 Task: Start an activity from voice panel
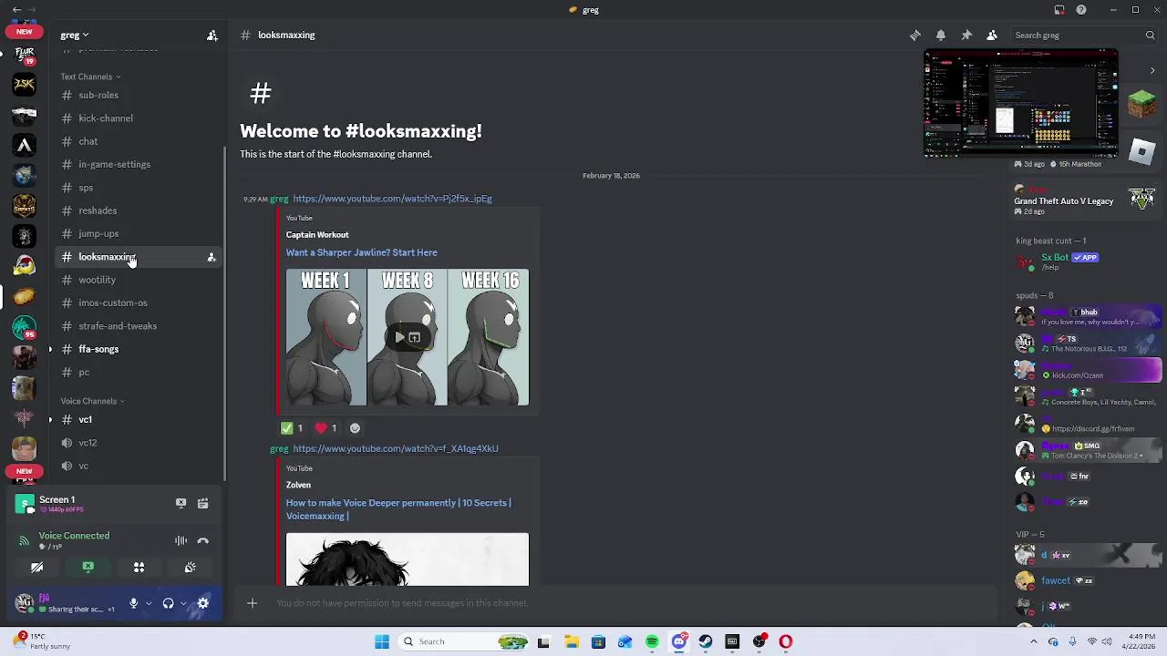139,568
